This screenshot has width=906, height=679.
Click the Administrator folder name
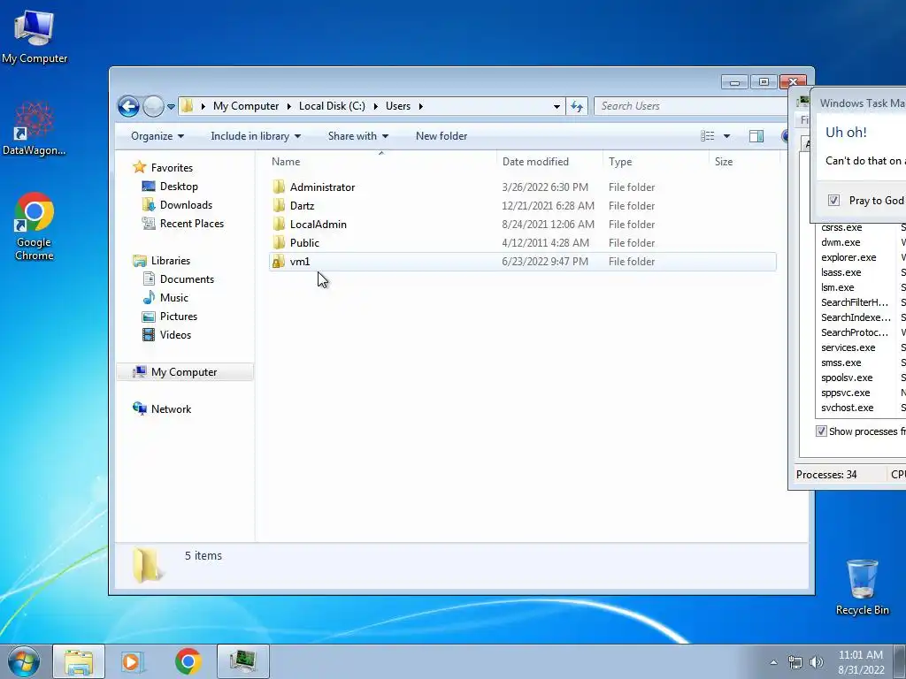(x=322, y=187)
